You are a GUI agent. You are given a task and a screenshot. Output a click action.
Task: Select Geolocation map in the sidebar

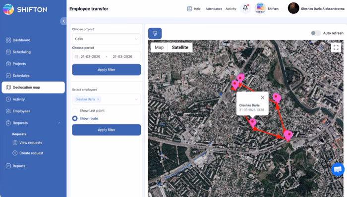click(x=33, y=88)
